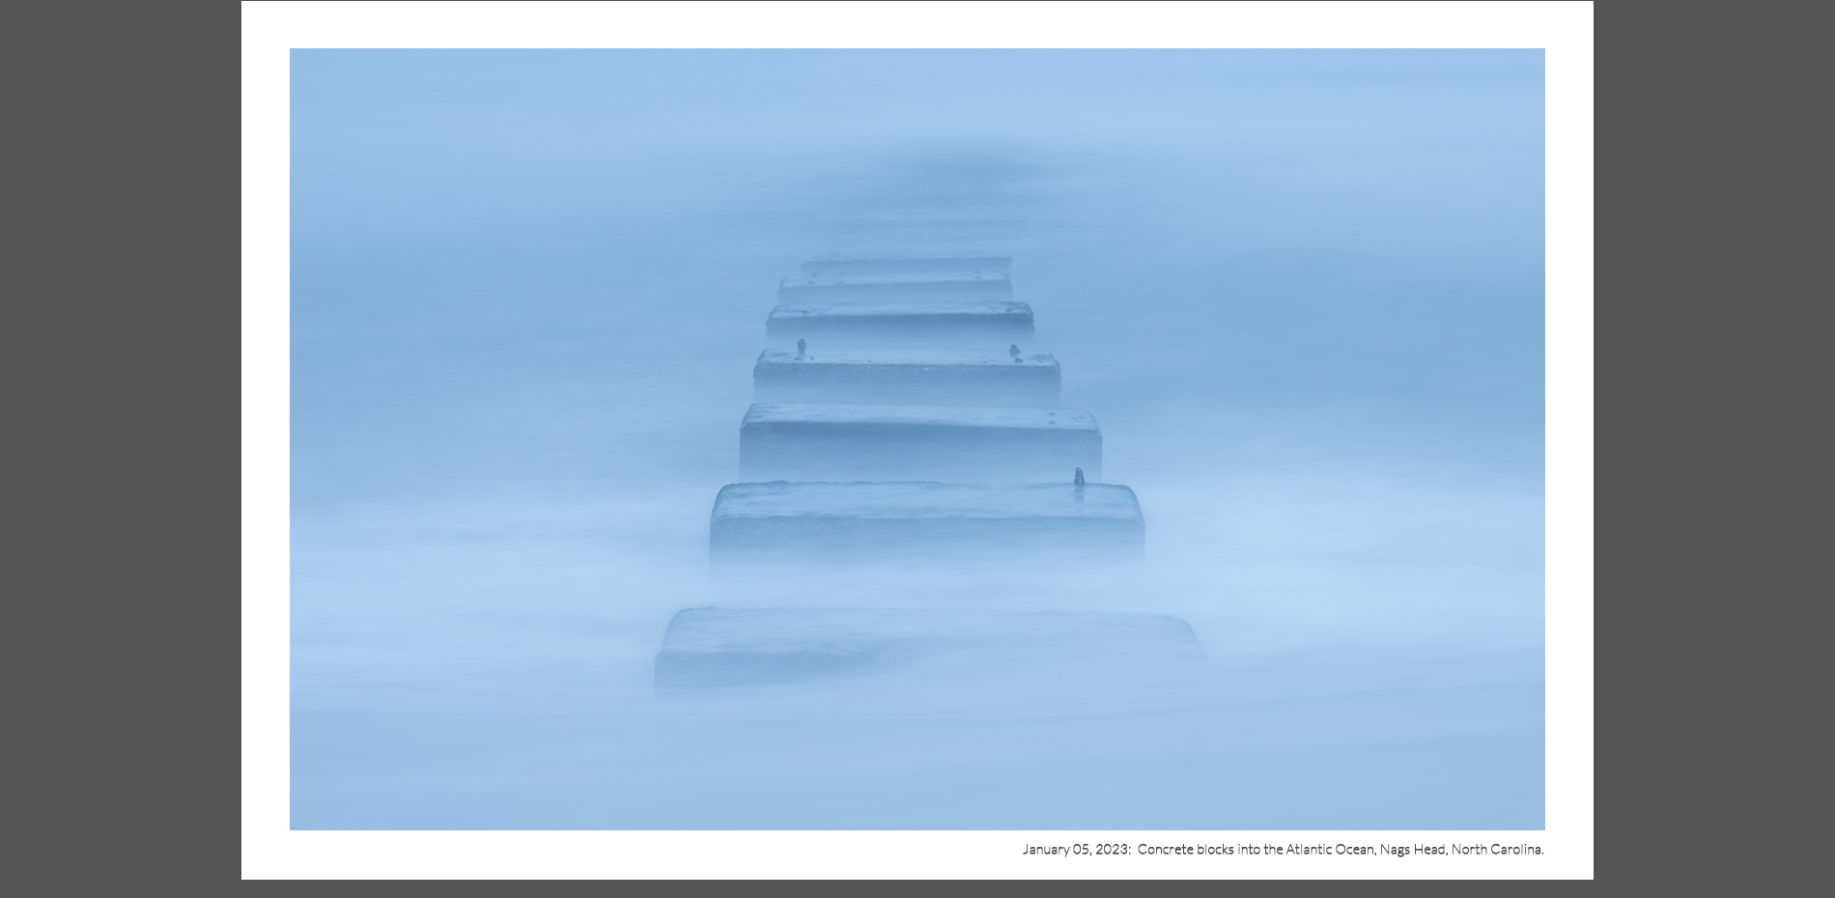Click the gray strip below the white frame
The width and height of the screenshot is (1835, 898).
(x=917, y=889)
